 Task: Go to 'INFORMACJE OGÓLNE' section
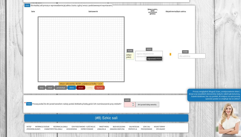point(42,127)
